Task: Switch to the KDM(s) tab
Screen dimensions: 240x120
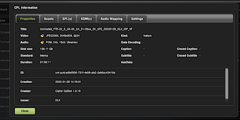Action: point(87,19)
